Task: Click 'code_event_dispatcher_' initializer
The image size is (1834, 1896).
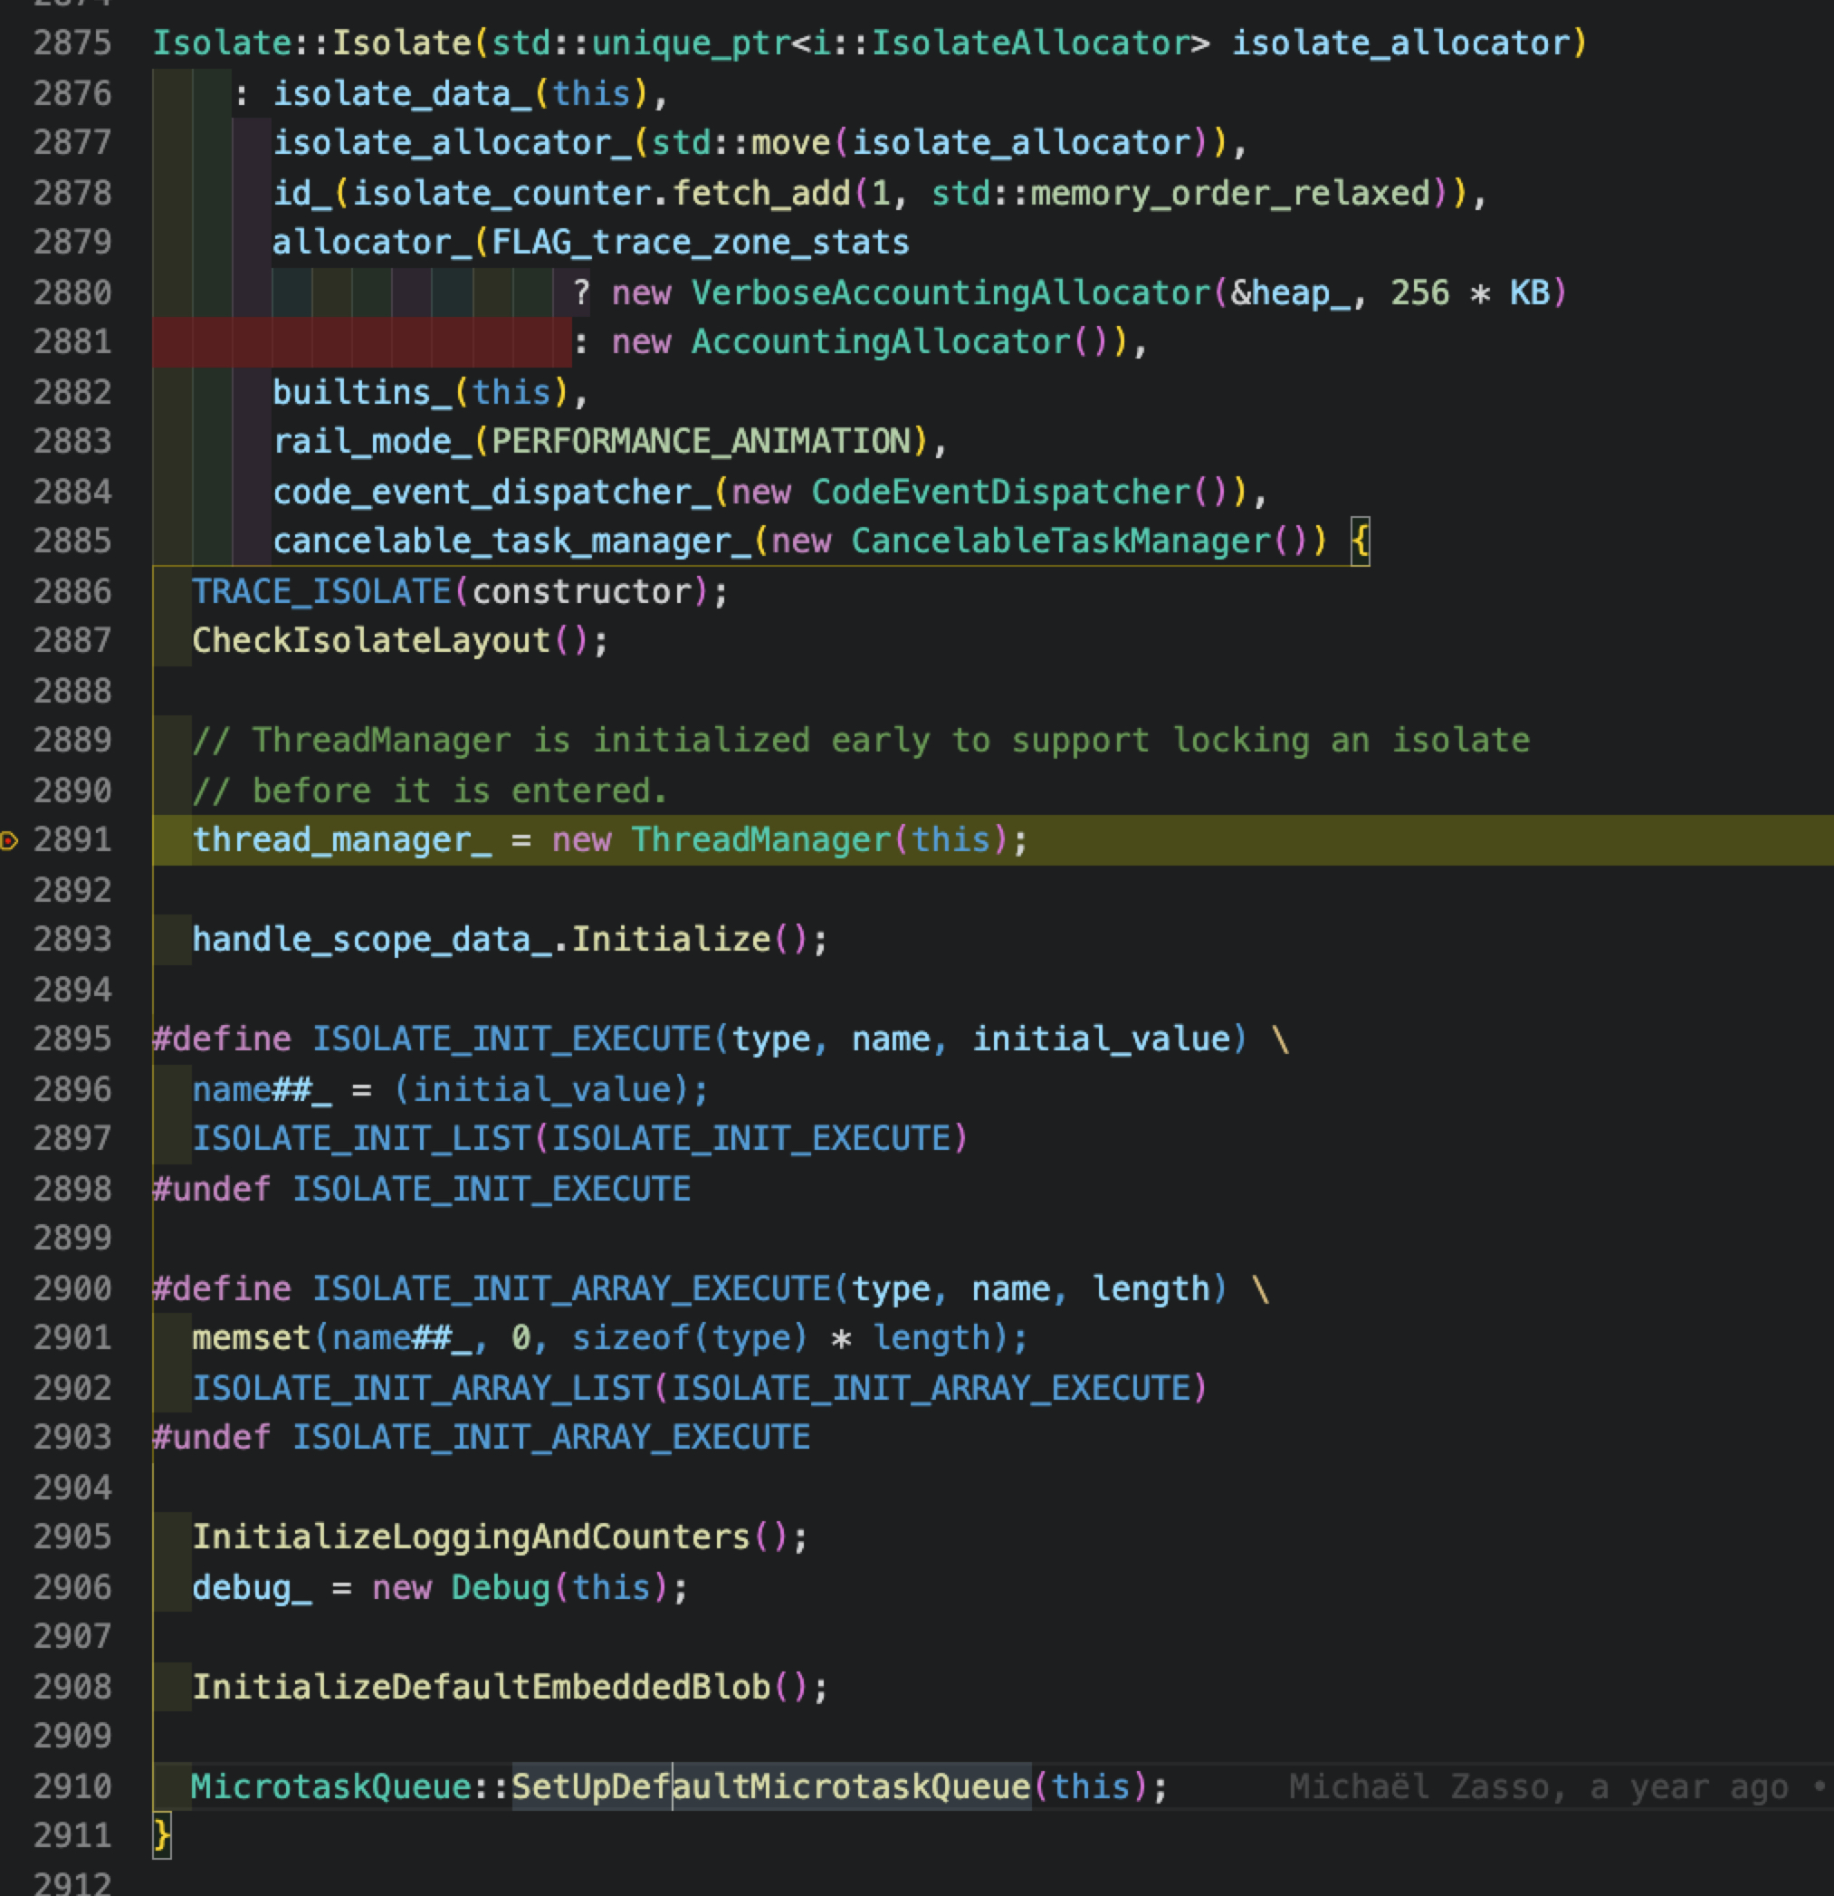Action: click(x=492, y=492)
